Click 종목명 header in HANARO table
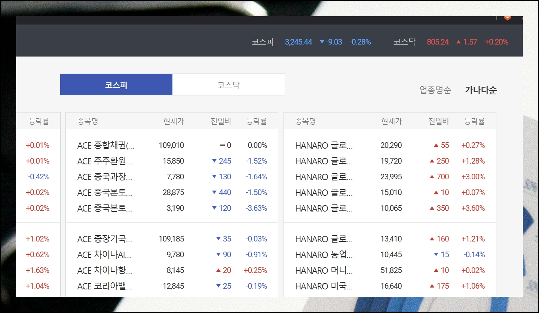This screenshot has width=539, height=313. point(306,121)
